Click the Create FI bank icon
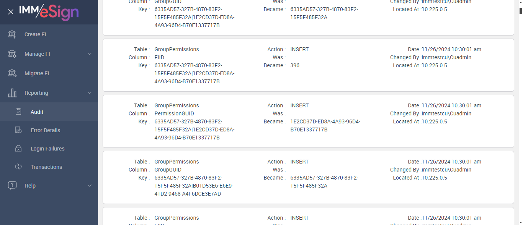This screenshot has height=225, width=523. (12, 34)
